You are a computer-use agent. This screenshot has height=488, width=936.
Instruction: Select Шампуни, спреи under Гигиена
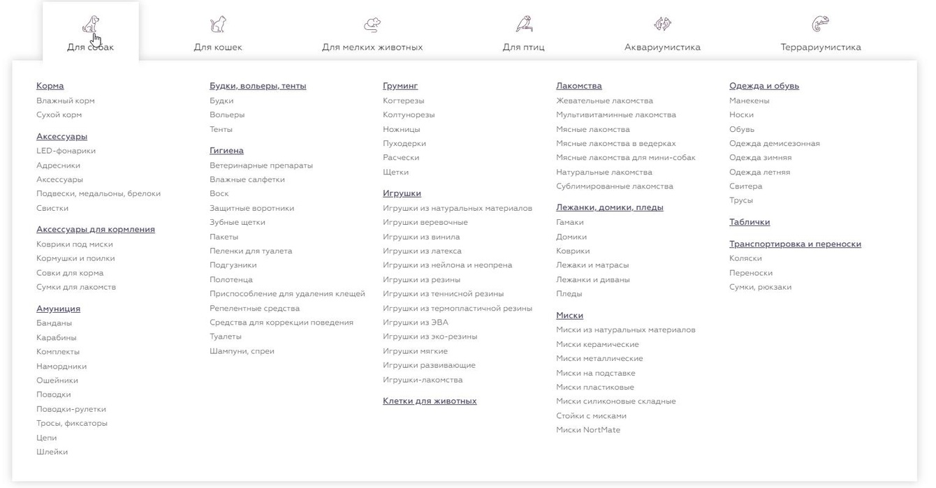pos(242,351)
